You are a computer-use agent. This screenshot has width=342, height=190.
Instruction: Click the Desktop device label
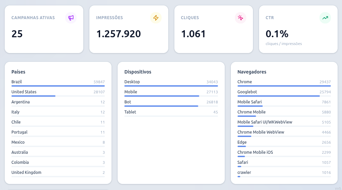[132, 82]
